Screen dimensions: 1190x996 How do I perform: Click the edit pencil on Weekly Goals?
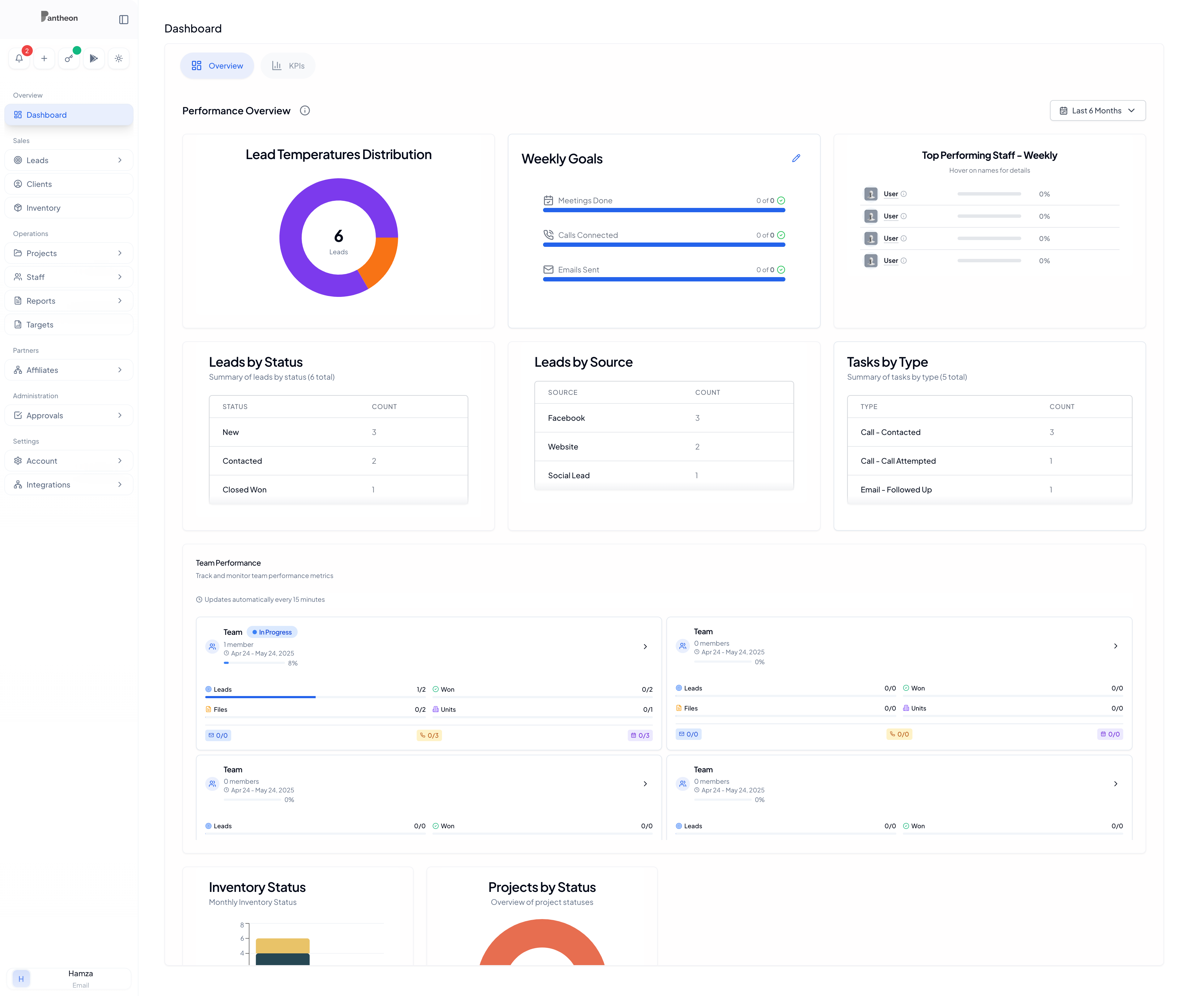click(796, 158)
